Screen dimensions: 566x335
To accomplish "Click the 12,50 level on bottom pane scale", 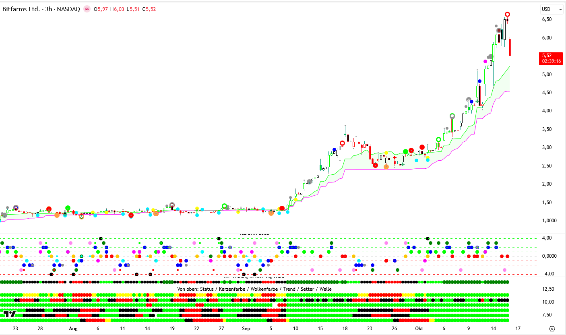I will point(547,289).
